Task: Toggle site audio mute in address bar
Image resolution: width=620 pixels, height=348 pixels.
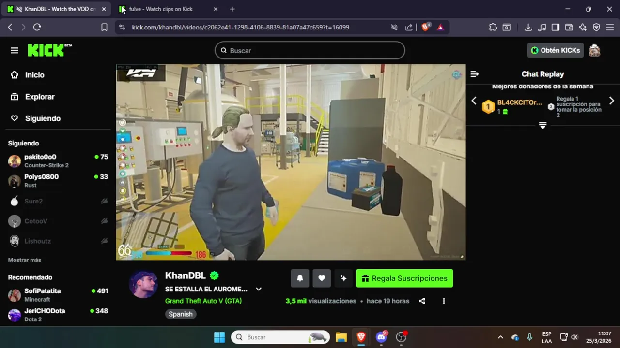Action: [394, 27]
